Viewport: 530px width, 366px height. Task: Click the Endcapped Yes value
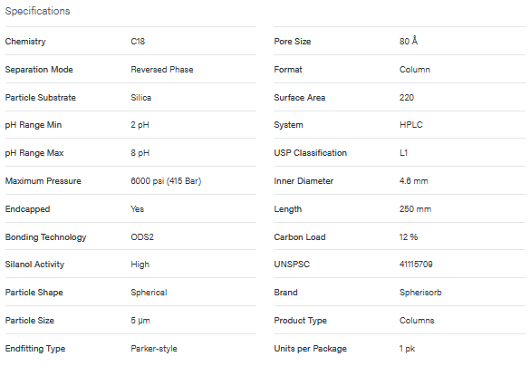click(137, 209)
